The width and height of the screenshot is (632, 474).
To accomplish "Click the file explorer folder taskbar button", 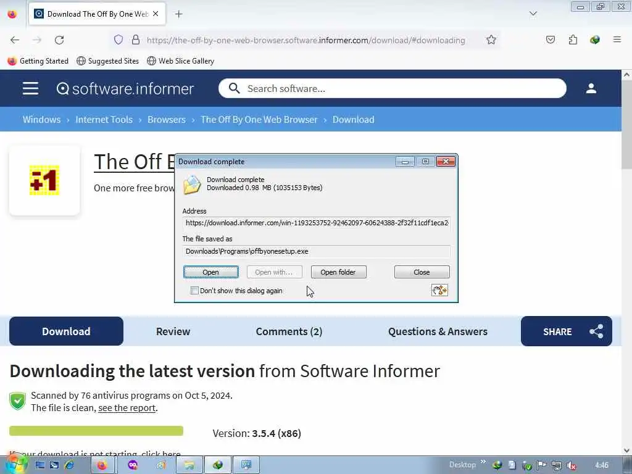I will [x=189, y=465].
